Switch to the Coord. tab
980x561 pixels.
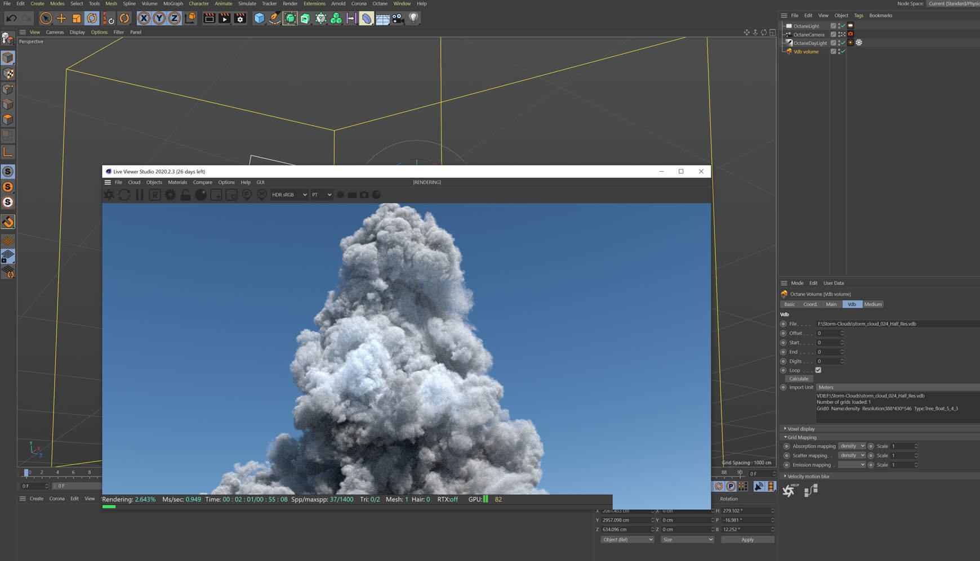810,304
